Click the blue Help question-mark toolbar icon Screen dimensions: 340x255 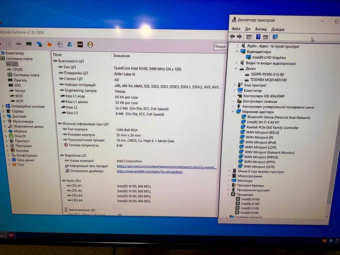(x=258, y=37)
